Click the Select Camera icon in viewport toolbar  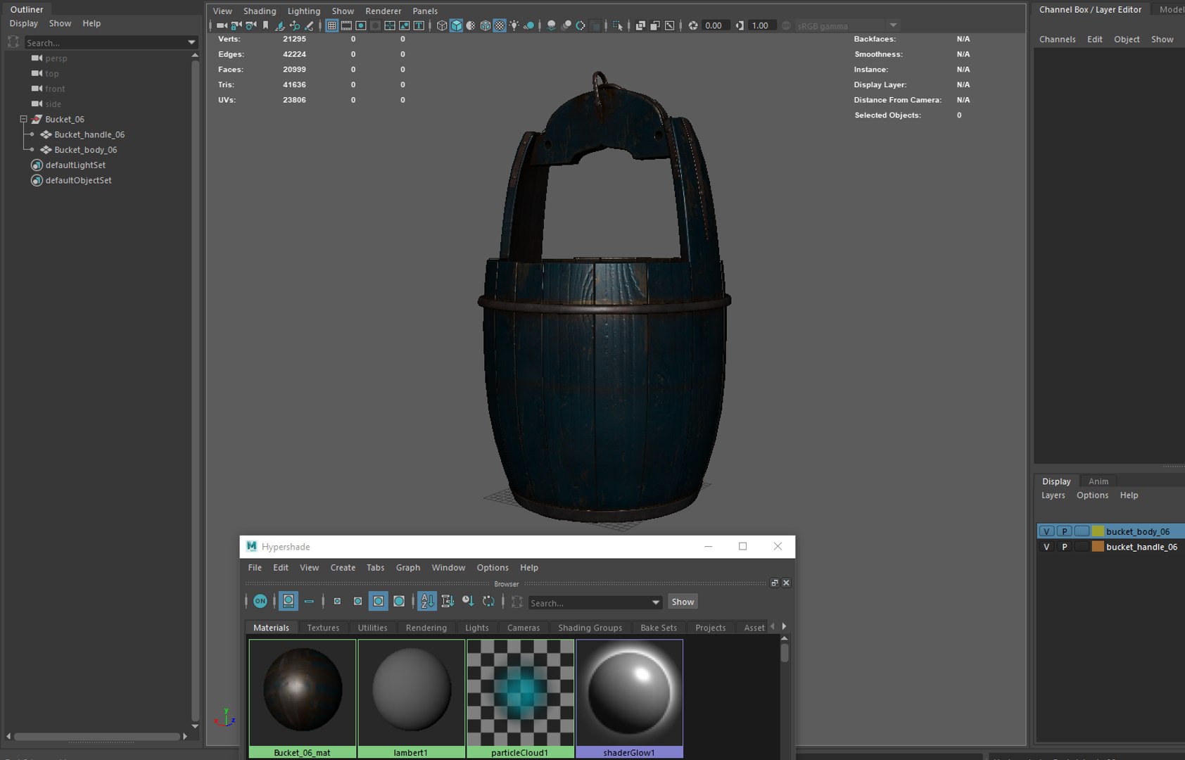point(222,25)
